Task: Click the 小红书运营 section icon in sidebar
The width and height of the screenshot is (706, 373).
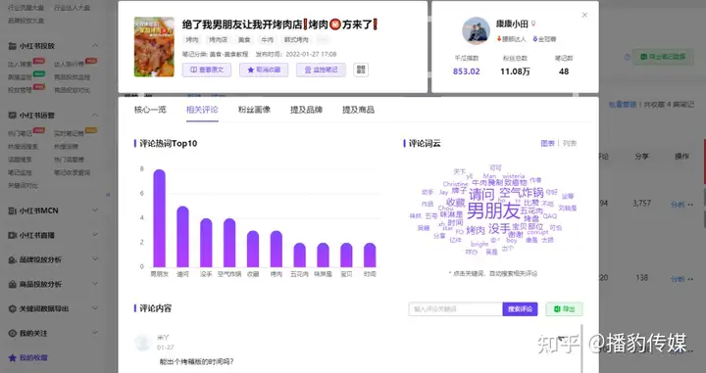Action: [12, 116]
